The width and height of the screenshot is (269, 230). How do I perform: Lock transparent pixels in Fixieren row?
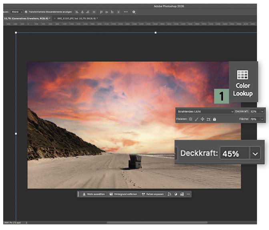(191, 119)
